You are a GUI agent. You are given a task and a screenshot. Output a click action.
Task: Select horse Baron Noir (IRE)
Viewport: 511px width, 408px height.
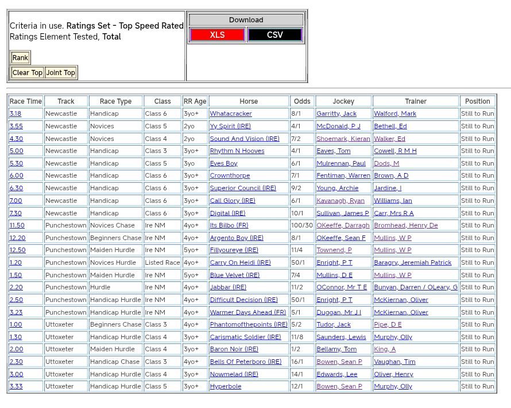pyautogui.click(x=234, y=350)
